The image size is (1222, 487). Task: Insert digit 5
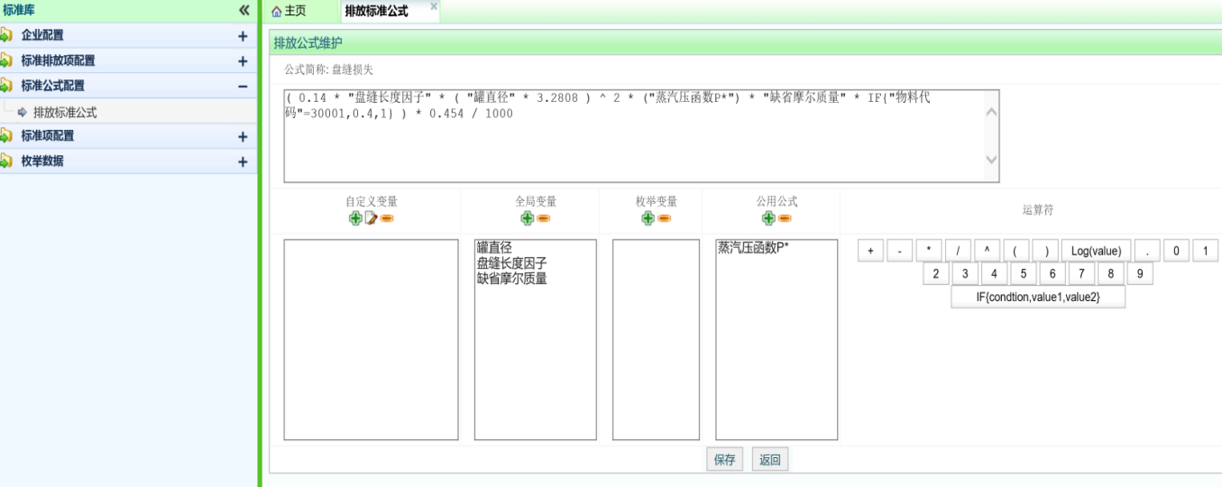(x=1023, y=274)
